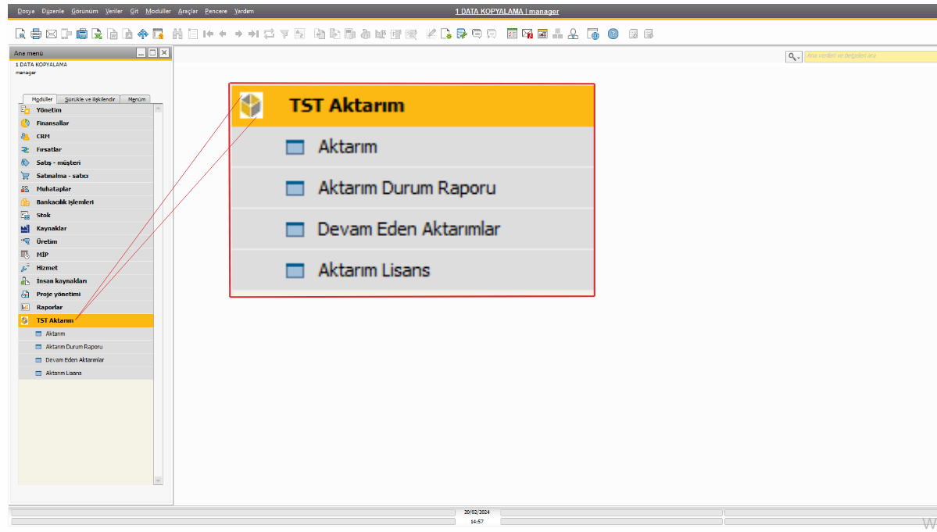Click the Export to Excel icon
937x532 pixels.
coord(97,34)
